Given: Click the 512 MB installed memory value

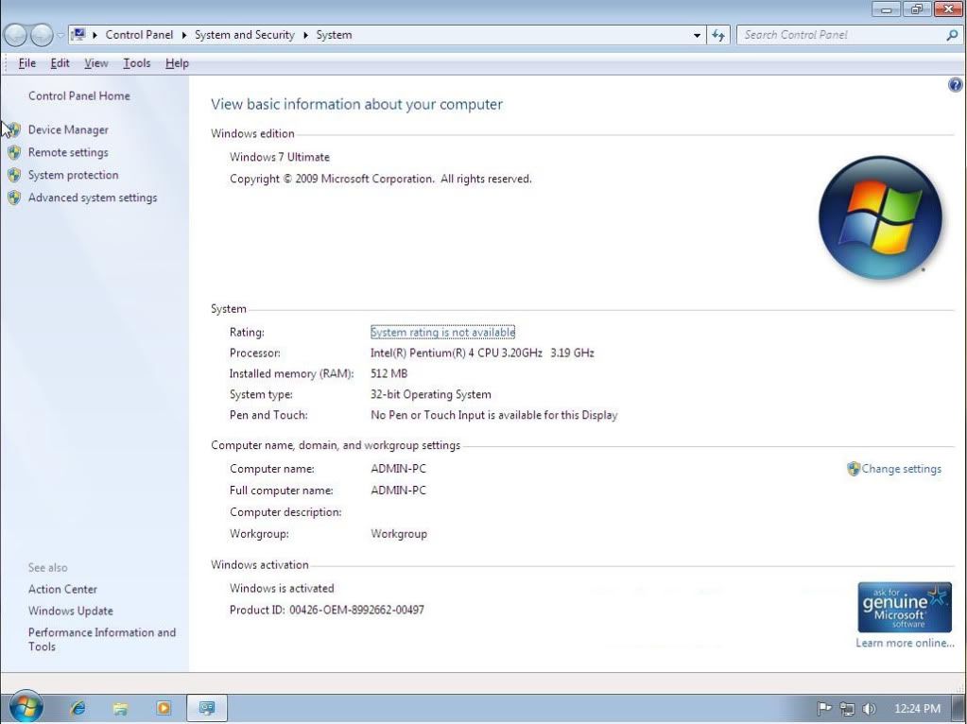Looking at the screenshot, I should pyautogui.click(x=389, y=373).
